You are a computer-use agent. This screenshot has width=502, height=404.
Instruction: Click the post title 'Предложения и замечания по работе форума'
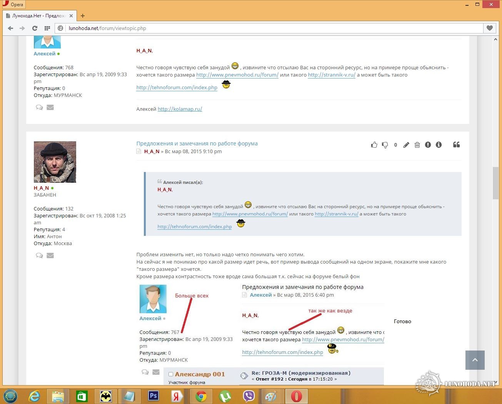[197, 144]
